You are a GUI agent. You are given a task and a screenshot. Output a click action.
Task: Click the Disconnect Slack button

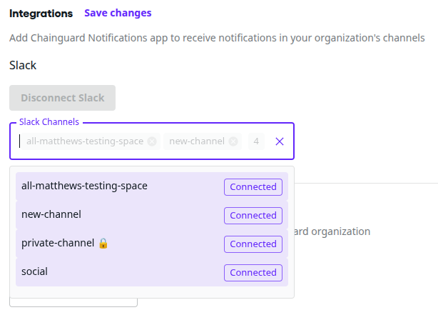[62, 98]
